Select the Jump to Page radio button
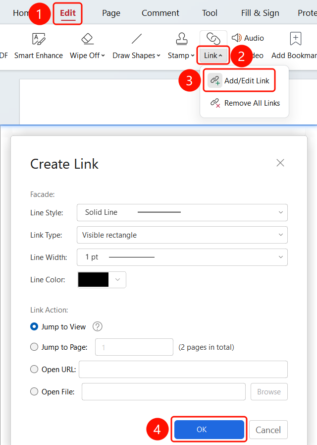 [34, 347]
